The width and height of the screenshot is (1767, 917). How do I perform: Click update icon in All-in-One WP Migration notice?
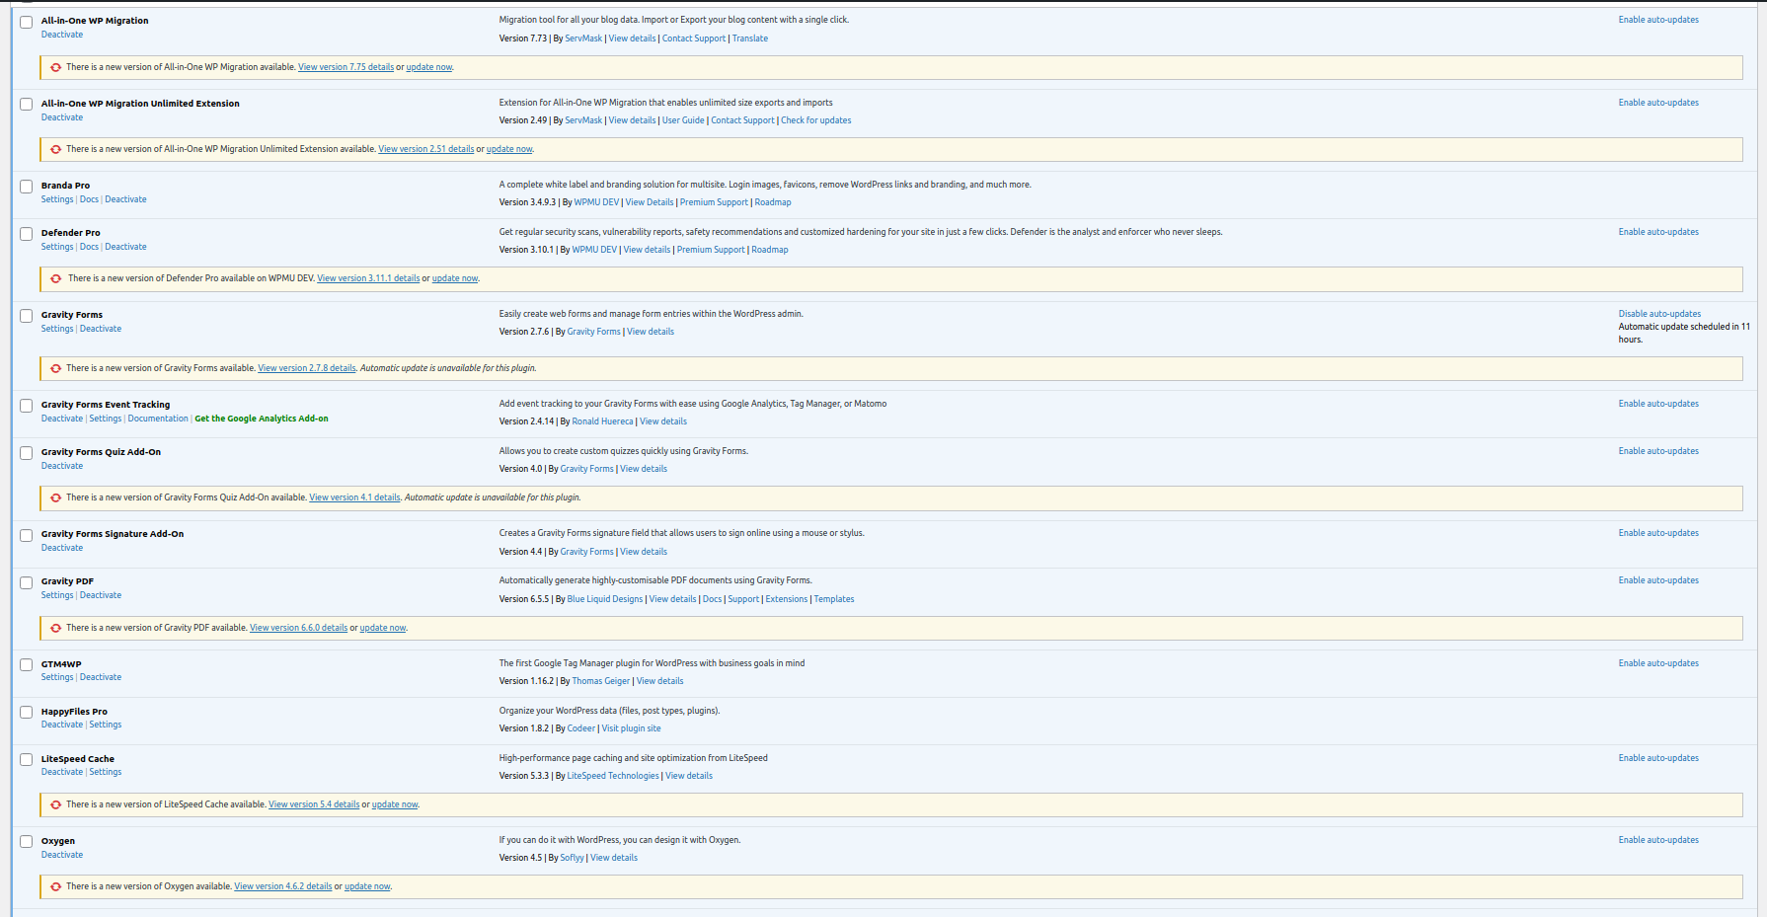pos(56,68)
